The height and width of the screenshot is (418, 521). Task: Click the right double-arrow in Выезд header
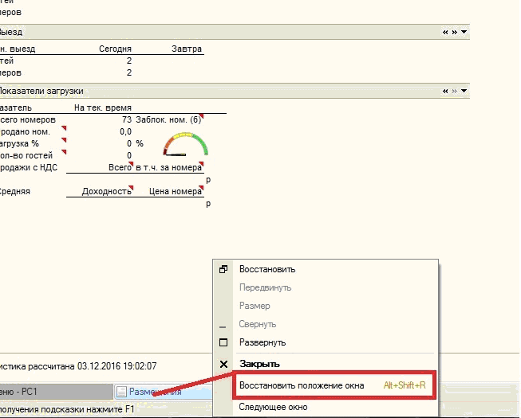point(454,32)
